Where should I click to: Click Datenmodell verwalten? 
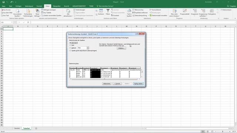point(158,16)
